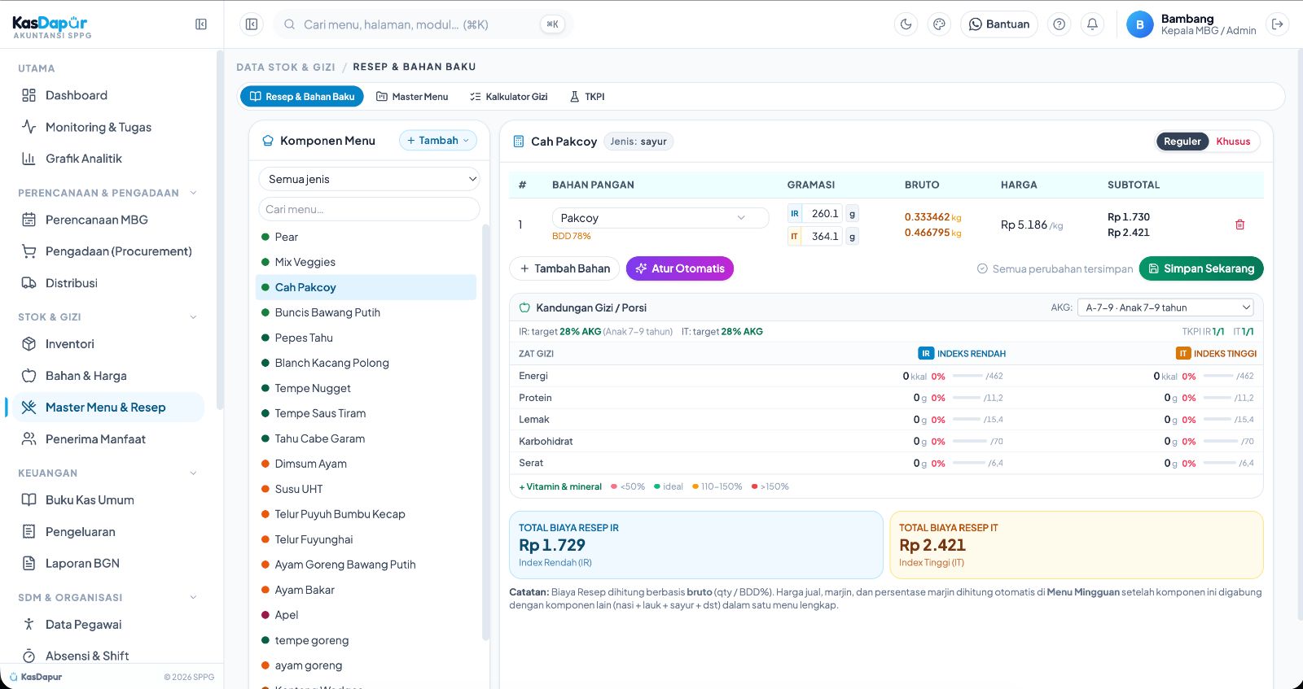Viewport: 1303px width, 689px height.
Task: Select the Resep & Bahan Baku tab
Action: (x=302, y=97)
